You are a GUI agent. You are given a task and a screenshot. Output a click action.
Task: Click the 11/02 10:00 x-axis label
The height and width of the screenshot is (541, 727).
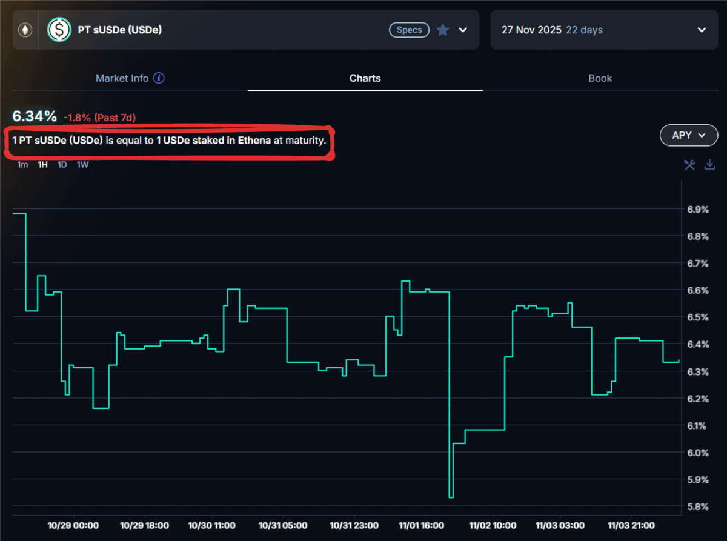click(492, 525)
